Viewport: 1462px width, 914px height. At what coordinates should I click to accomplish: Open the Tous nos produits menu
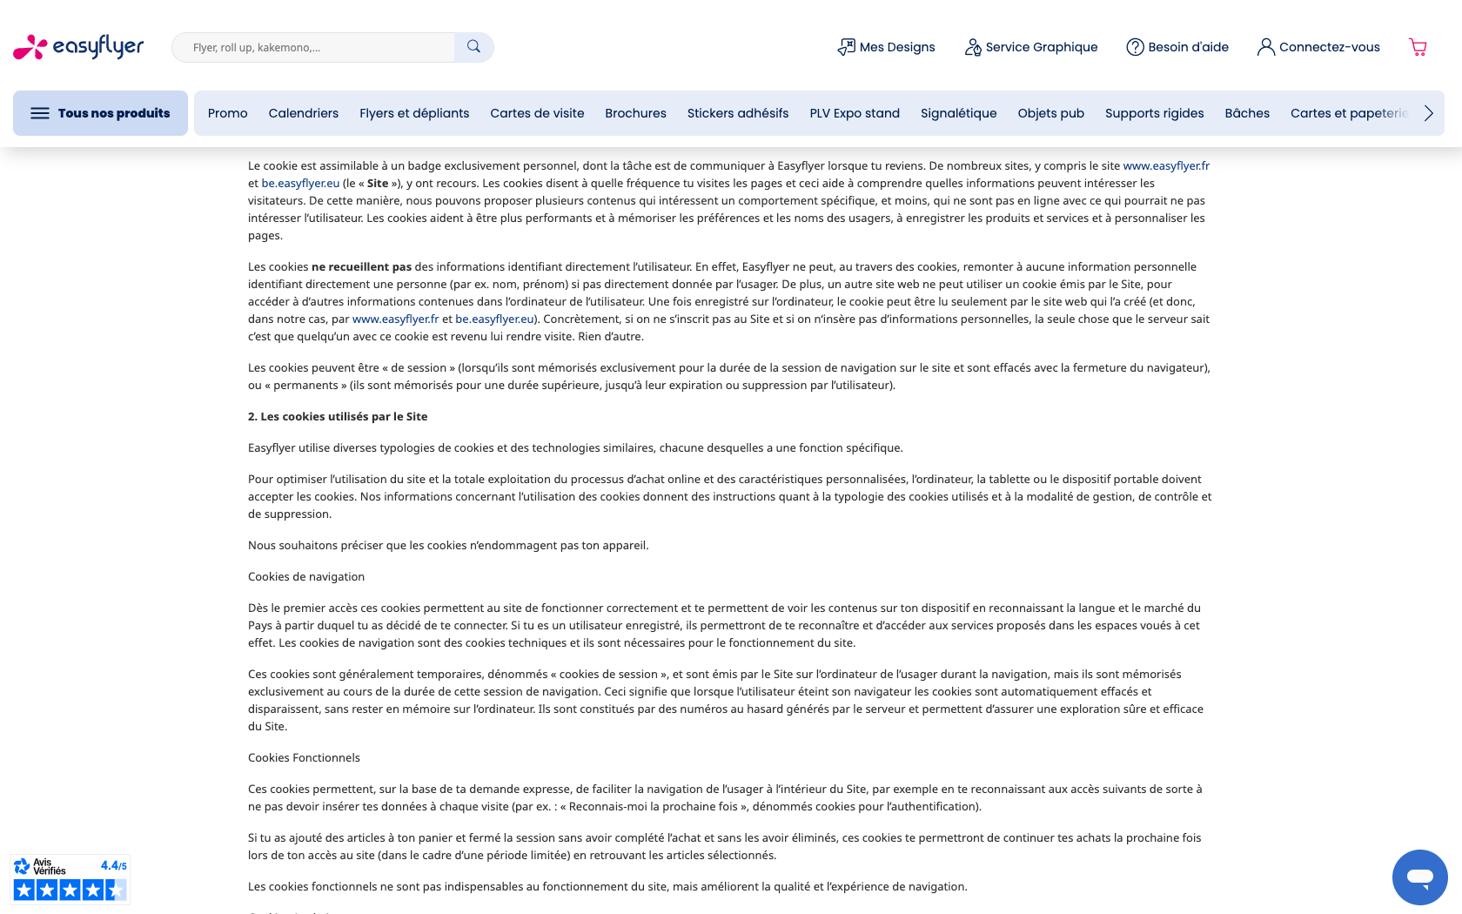100,113
